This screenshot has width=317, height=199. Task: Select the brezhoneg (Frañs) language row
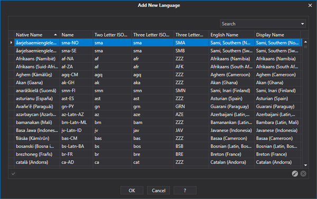pos(158,154)
